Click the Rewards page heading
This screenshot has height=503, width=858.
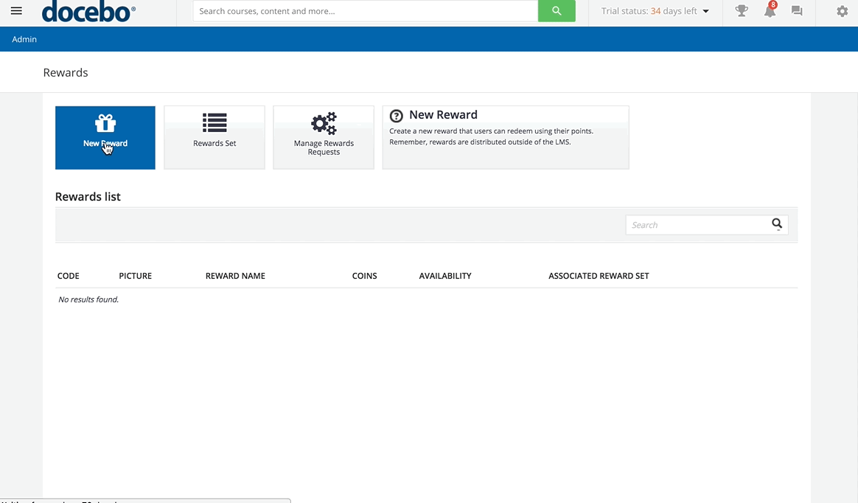click(66, 73)
